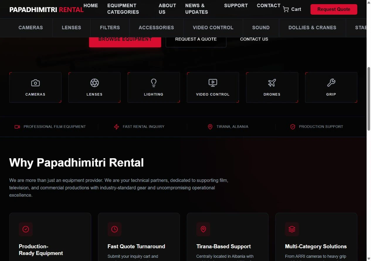Switch to the Accessories category tab
This screenshot has width=371, height=261.
click(x=156, y=28)
